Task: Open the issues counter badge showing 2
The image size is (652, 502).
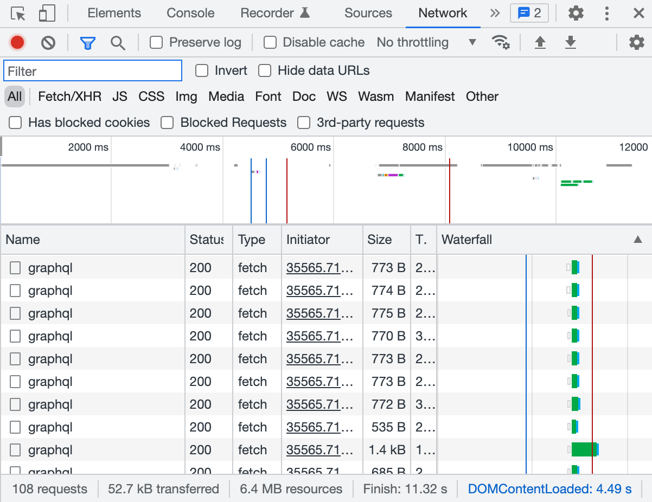Action: (529, 13)
